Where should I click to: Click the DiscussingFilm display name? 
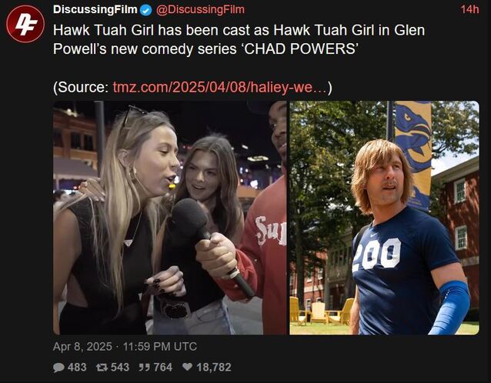click(95, 9)
